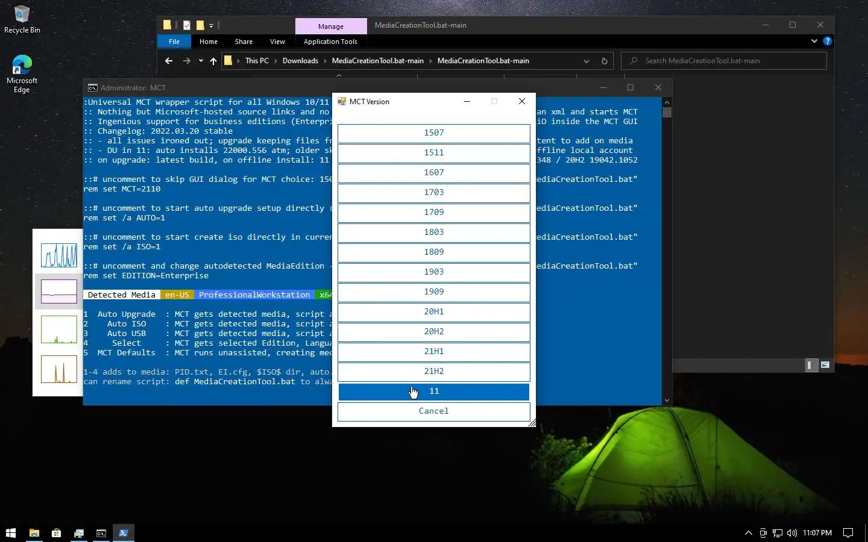Screen dimensions: 868x542
Task: Expand the Explorer ribbon chevron
Action: click(x=814, y=41)
